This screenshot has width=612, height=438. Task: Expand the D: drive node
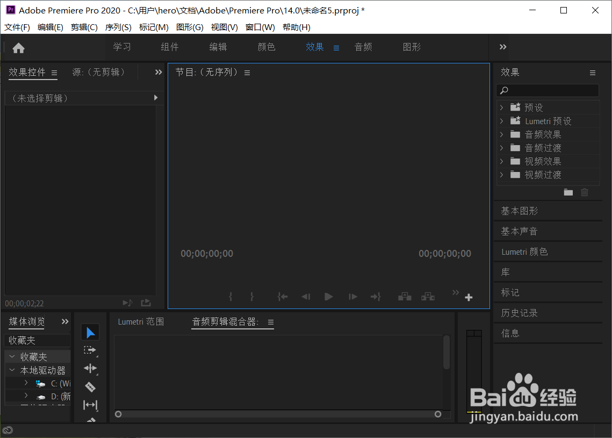26,396
